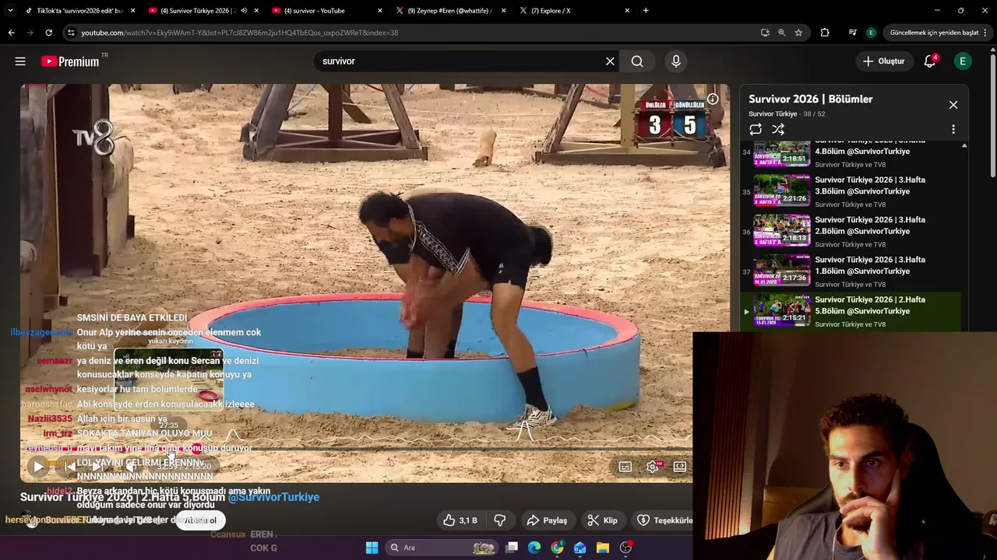This screenshot has width=997, height=560.
Task: Click the Survivor Türkiye playlist channel link
Action: pyautogui.click(x=773, y=114)
